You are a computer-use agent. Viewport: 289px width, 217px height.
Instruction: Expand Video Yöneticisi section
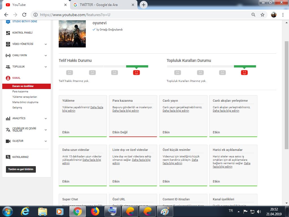(x=46, y=44)
